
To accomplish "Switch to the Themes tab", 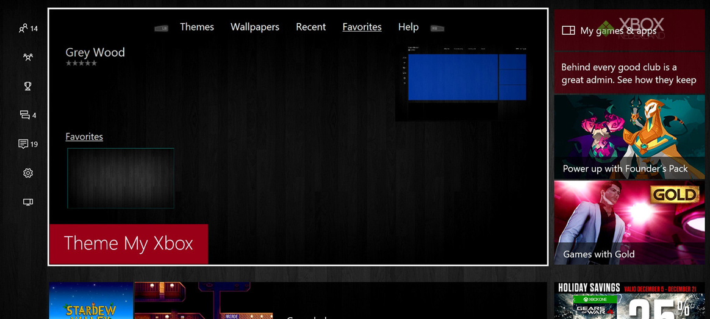I will coord(197,27).
